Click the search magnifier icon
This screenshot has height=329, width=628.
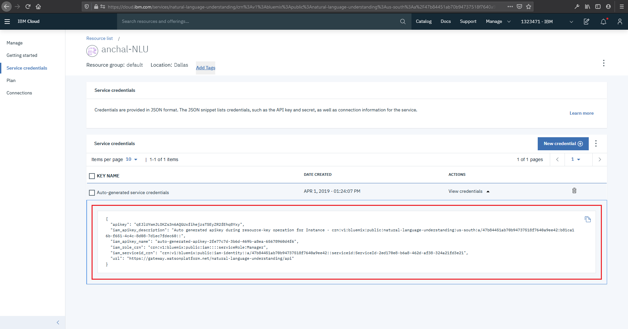[403, 22]
